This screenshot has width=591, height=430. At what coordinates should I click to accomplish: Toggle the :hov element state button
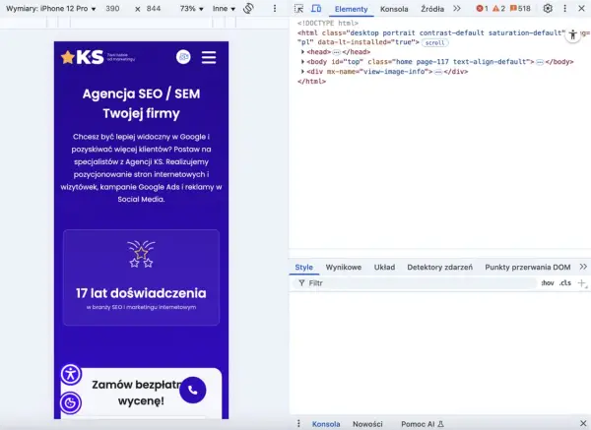tap(548, 283)
